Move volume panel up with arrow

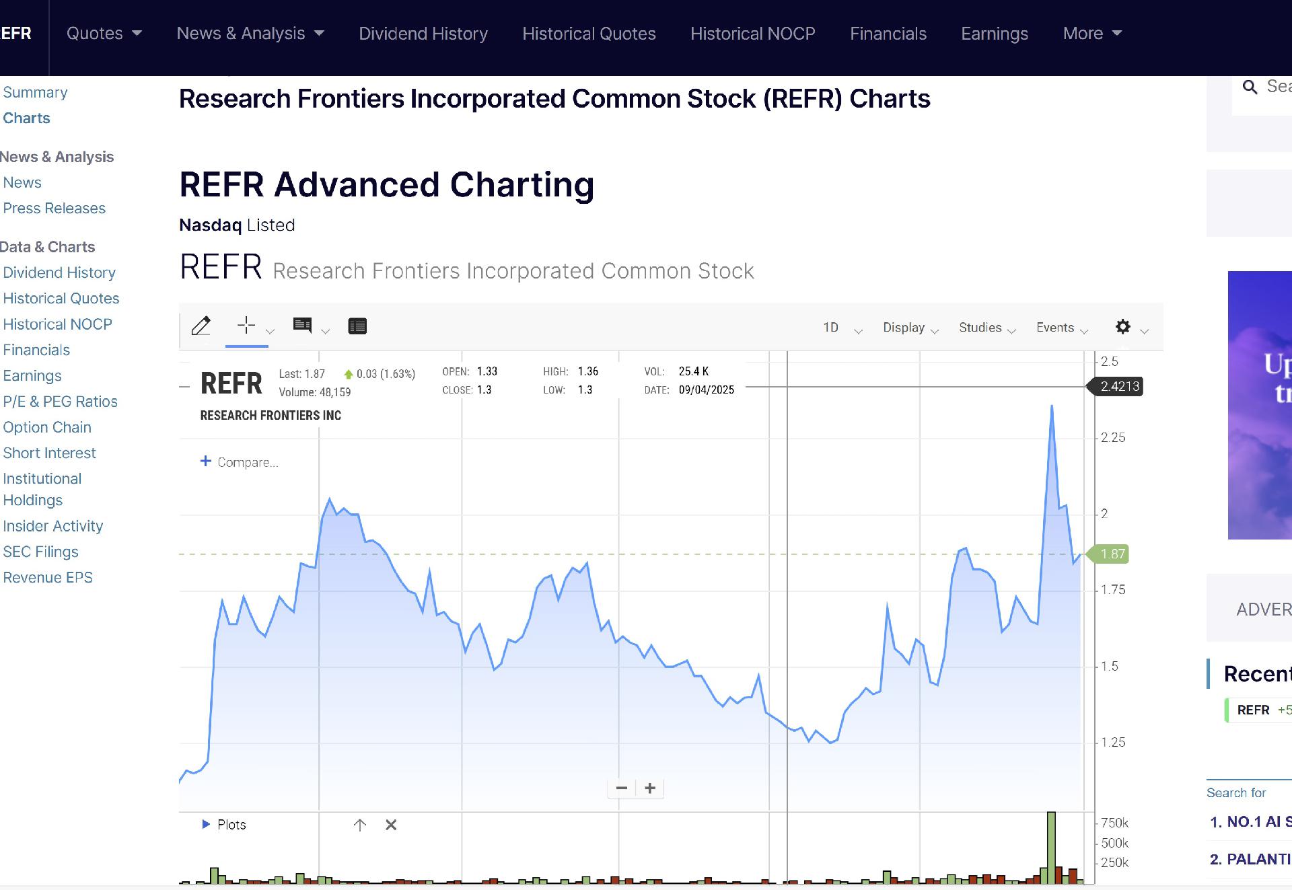[x=360, y=825]
